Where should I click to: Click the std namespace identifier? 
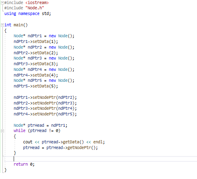tap(45, 14)
